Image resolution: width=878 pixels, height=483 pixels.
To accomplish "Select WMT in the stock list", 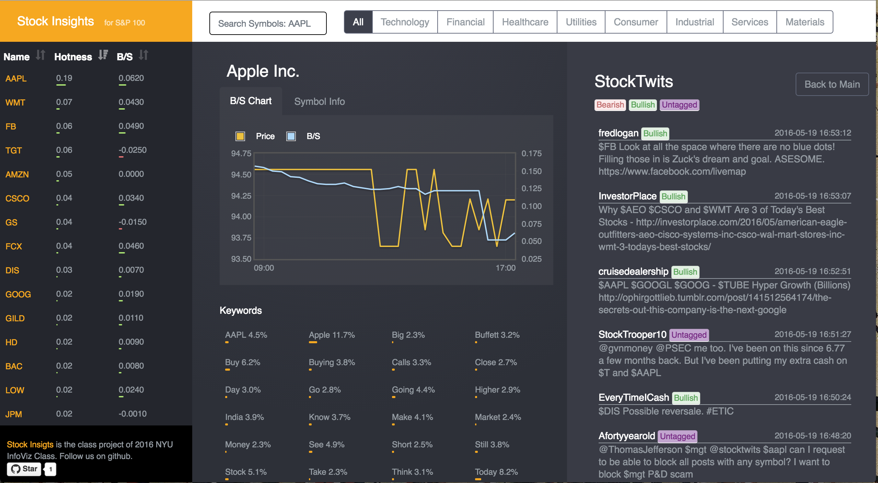I will coord(15,102).
